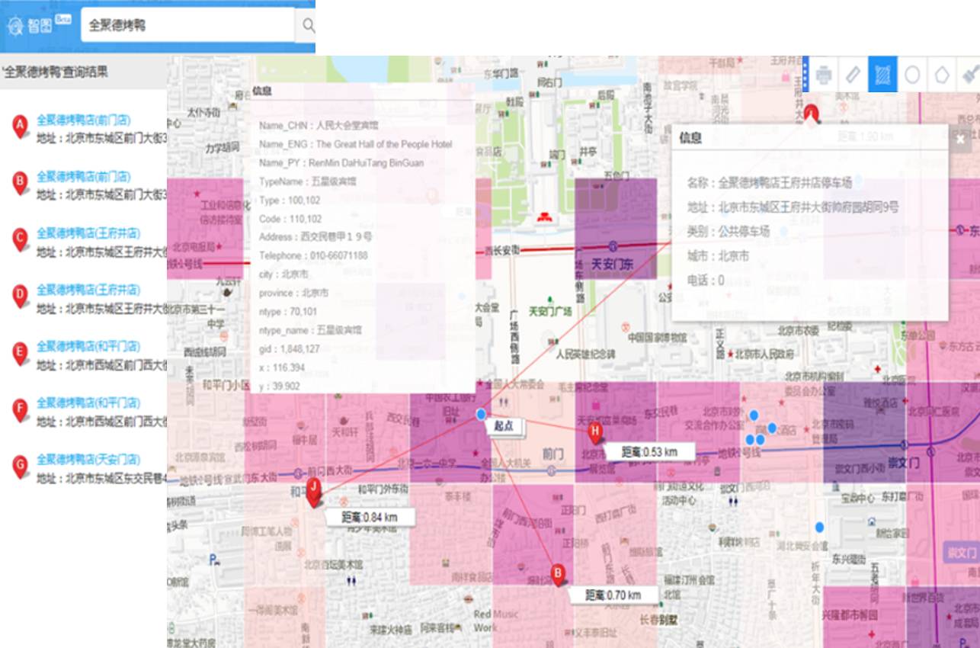Screen dimensions: 980x648
Task: Click the 智图 logo icon
Action: coord(16,25)
